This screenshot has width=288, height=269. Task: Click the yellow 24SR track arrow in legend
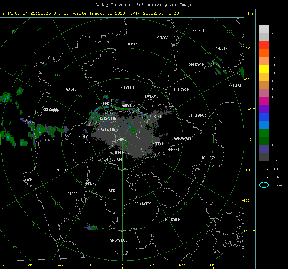click(x=264, y=169)
